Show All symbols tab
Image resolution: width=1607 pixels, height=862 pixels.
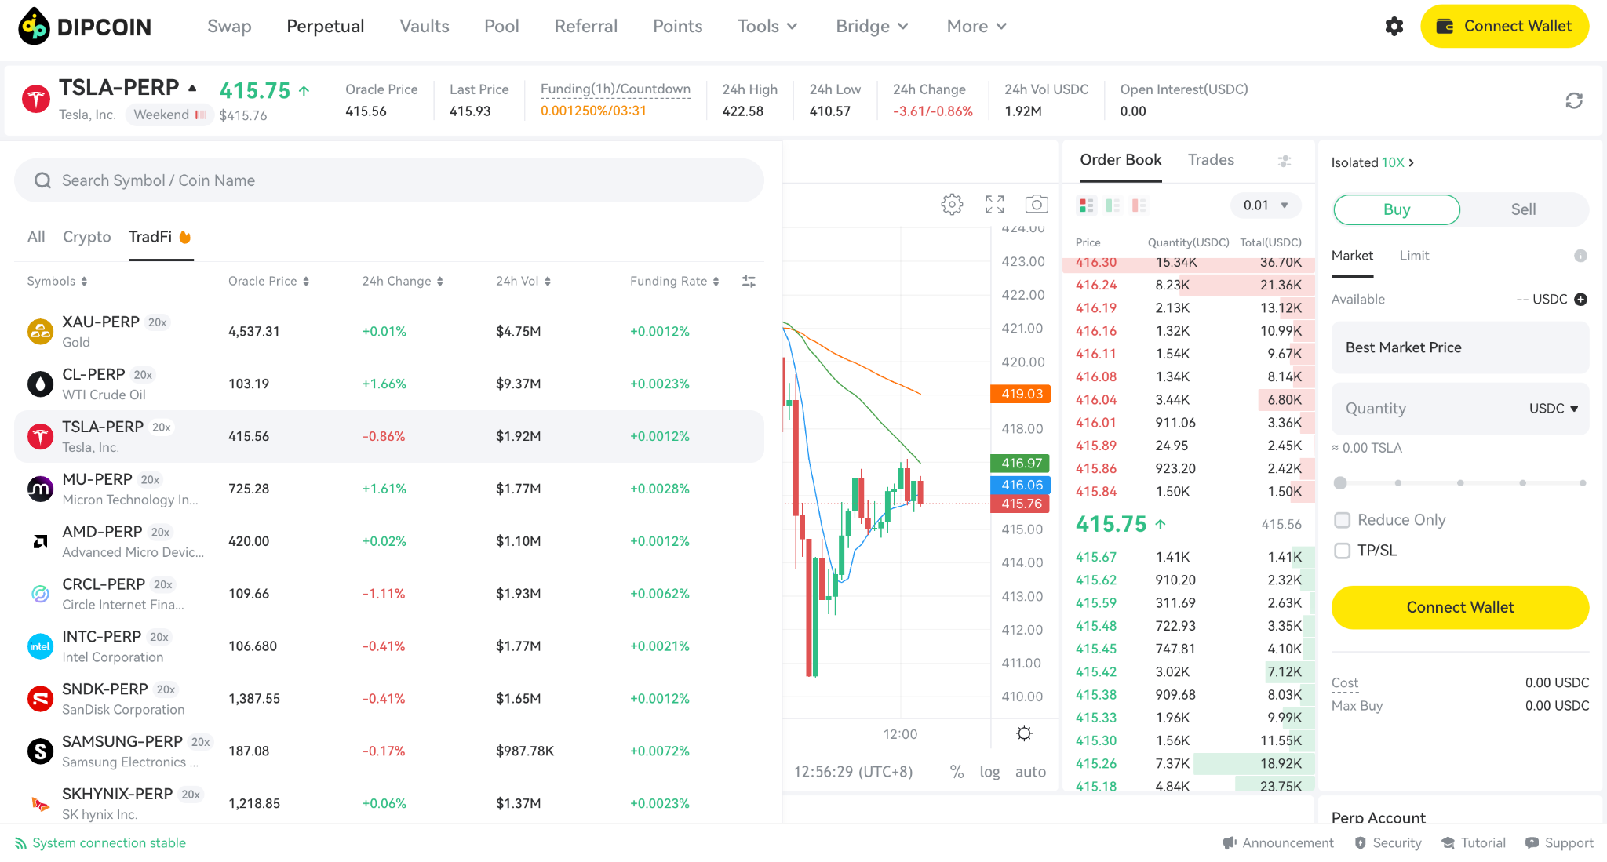click(x=36, y=237)
